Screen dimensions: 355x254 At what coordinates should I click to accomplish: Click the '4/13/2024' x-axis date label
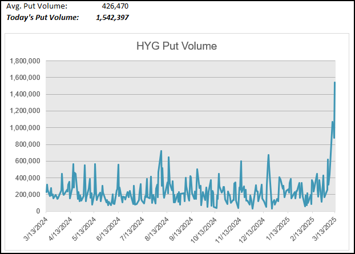tap(60, 229)
